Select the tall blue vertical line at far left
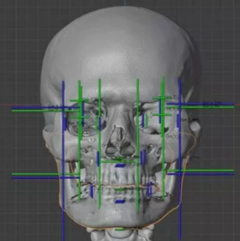Screen dimensions: 240x241 [63, 160]
